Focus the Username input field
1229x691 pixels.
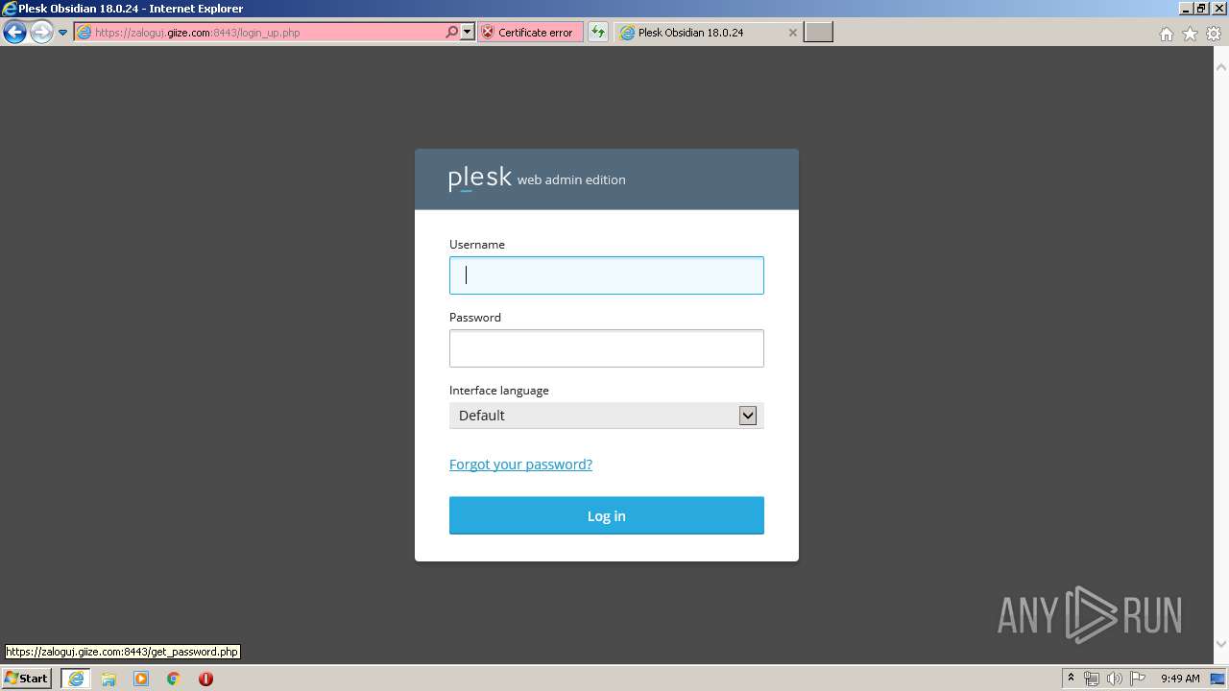pyautogui.click(x=607, y=275)
